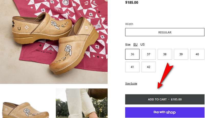Image resolution: width=205 pixels, height=118 pixels.
Task: Pick size 42
Action: [x=149, y=67]
